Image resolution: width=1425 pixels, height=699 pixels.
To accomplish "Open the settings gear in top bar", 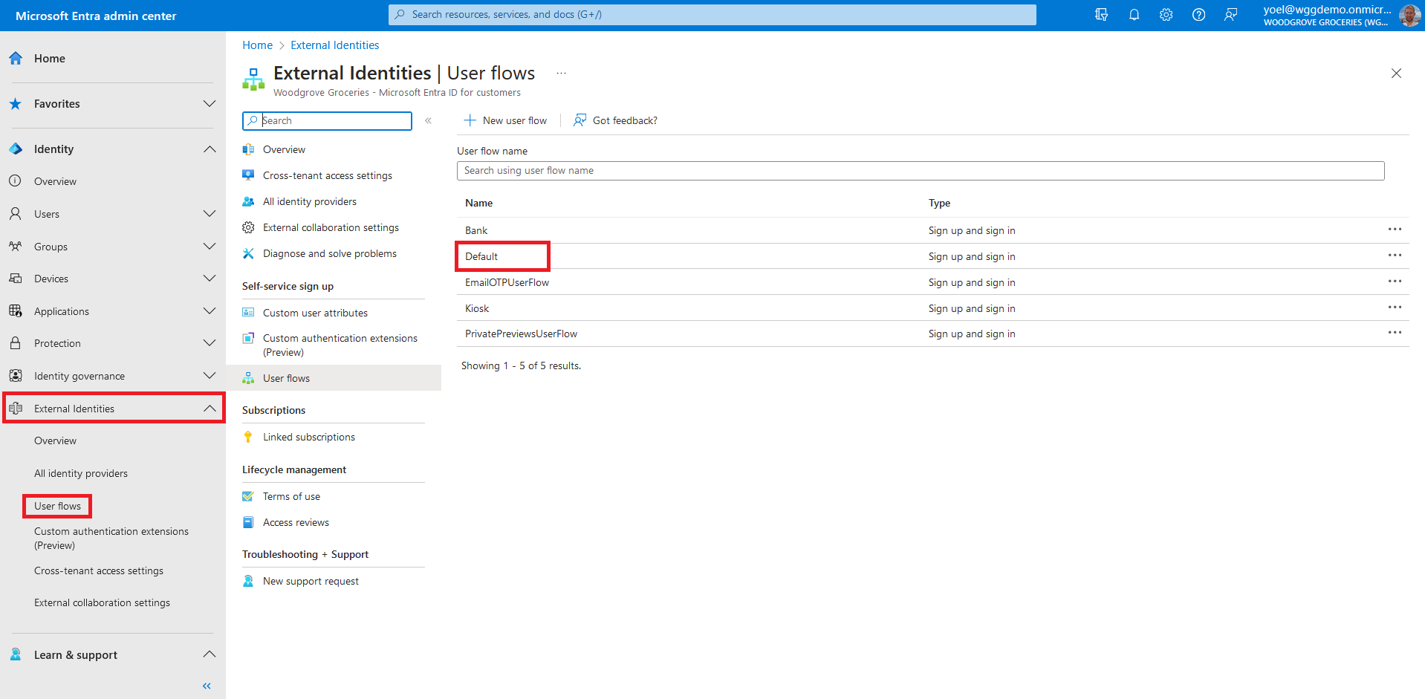I will point(1166,15).
